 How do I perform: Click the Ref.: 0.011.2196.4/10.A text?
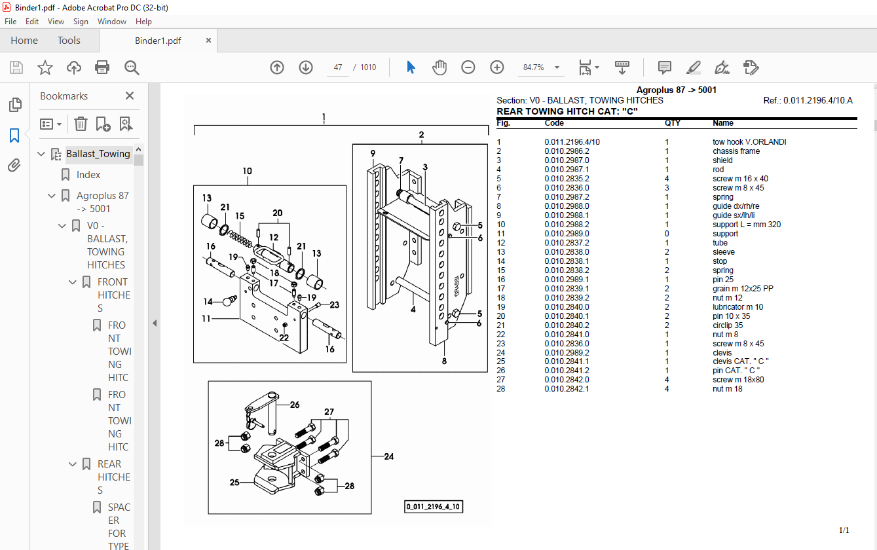808,100
